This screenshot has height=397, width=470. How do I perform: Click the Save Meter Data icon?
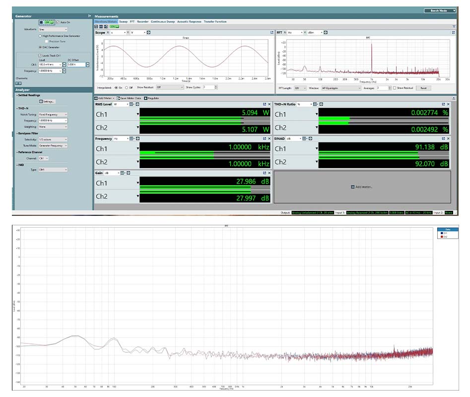point(118,98)
